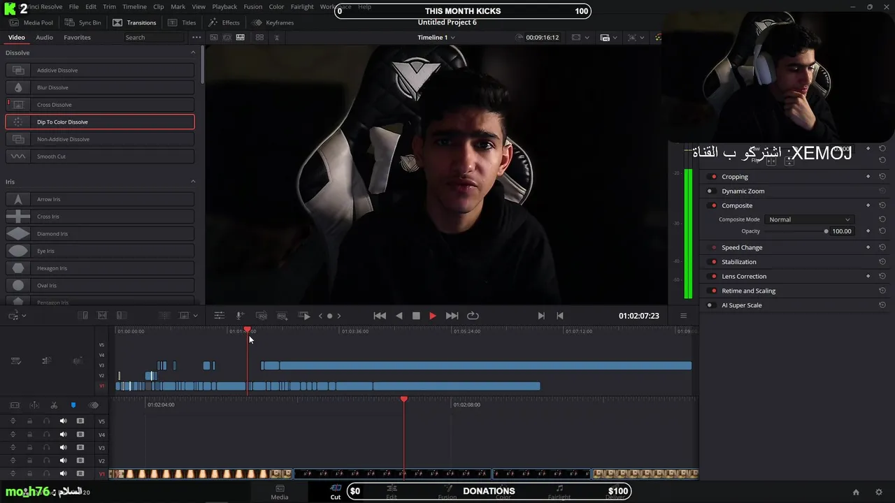This screenshot has height=503, width=895.
Task: Go to the project manager home icon
Action: pyautogui.click(x=856, y=492)
